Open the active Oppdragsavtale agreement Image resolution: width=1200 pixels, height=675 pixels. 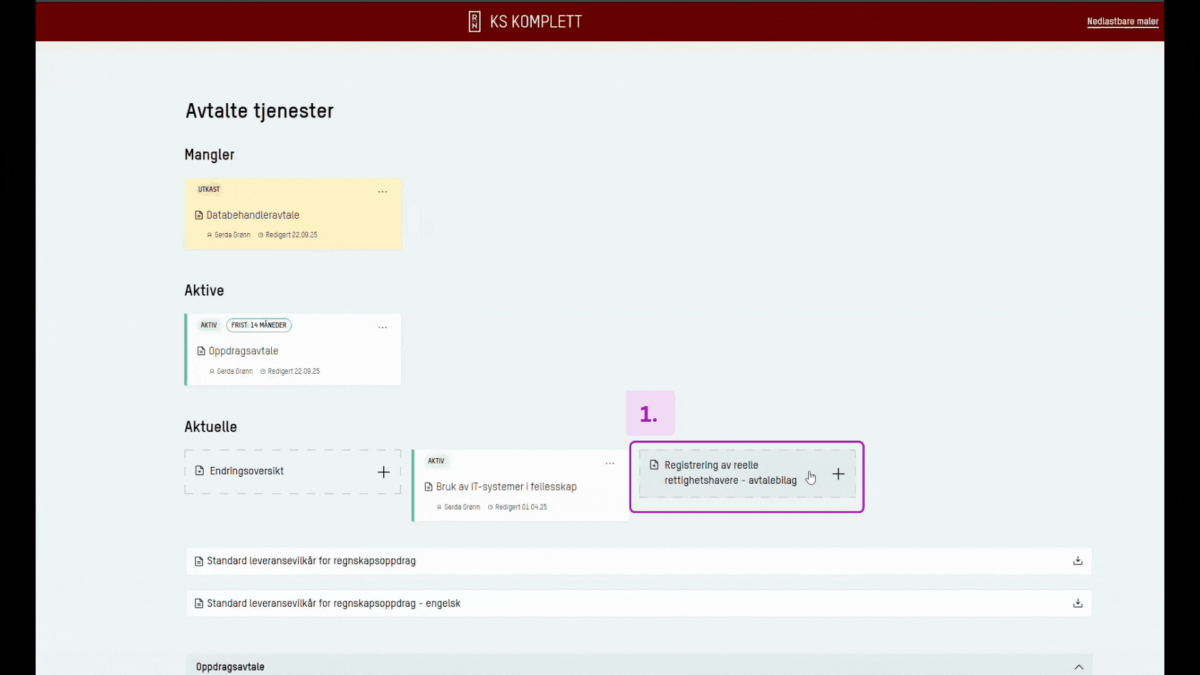pos(244,351)
